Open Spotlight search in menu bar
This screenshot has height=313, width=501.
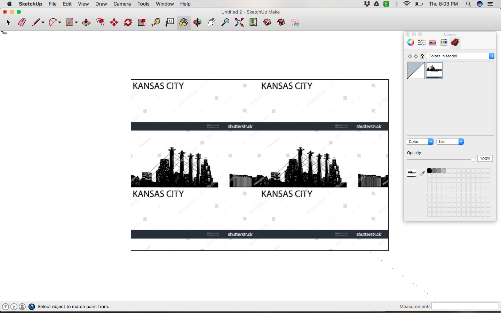tap(468, 4)
